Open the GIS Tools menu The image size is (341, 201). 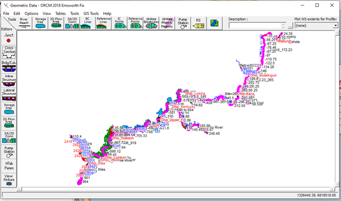tap(91, 14)
